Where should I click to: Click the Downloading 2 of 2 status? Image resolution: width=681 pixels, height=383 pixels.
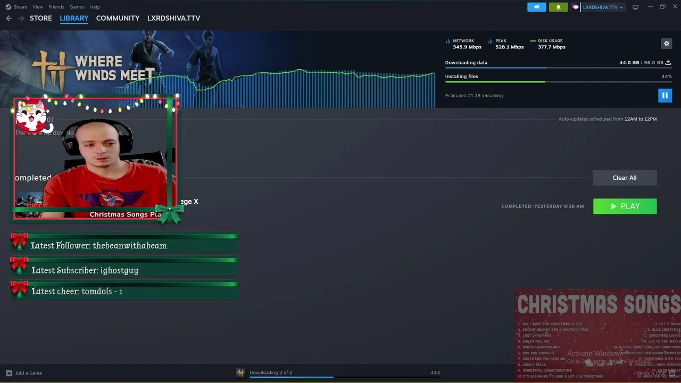pyautogui.click(x=271, y=372)
